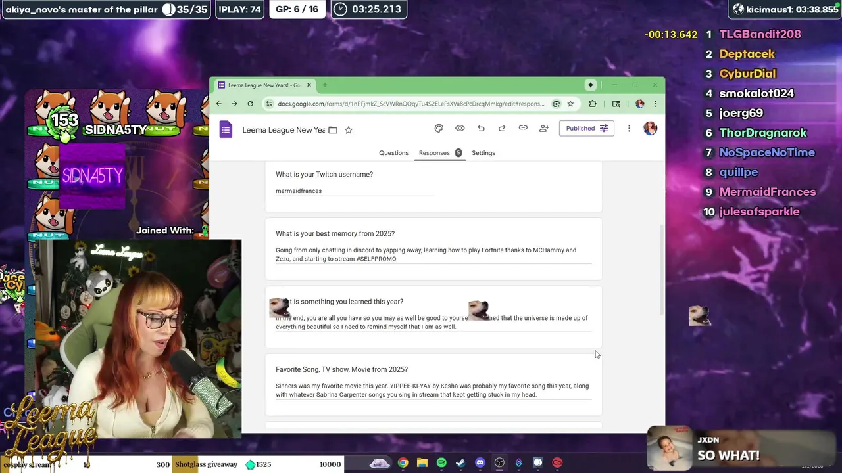Open Chrome tab search side icon
Screen dimensions: 842x473
616,104
